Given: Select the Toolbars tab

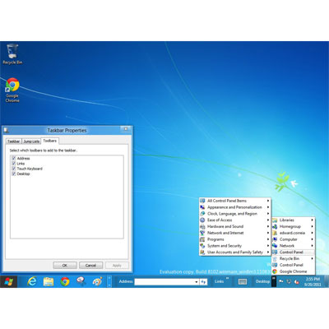Looking at the screenshot, I should 49,141.
